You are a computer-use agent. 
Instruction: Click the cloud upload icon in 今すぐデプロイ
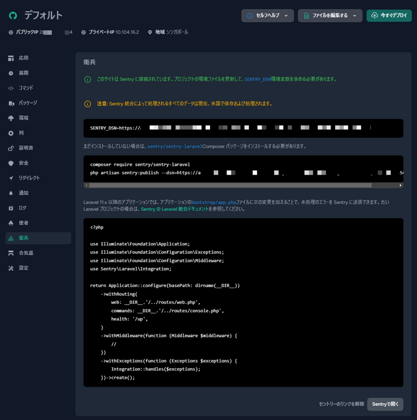click(375, 15)
